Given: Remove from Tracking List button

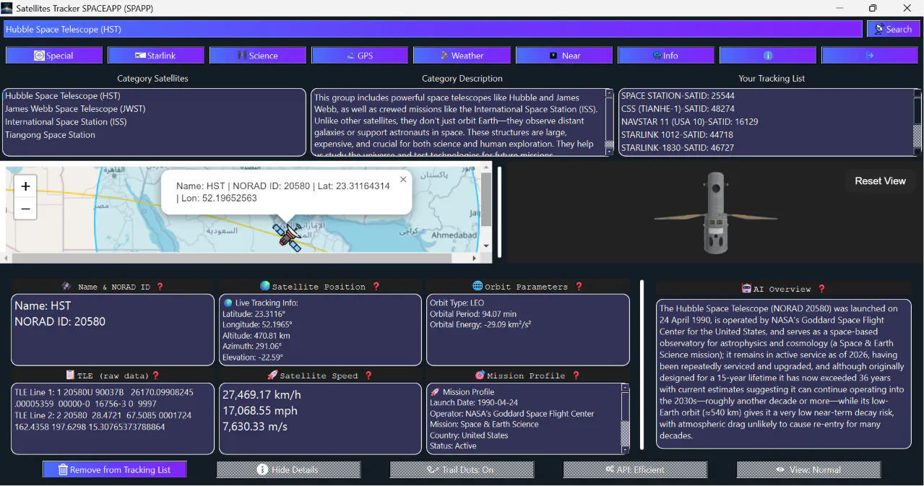Looking at the screenshot, I should (114, 469).
